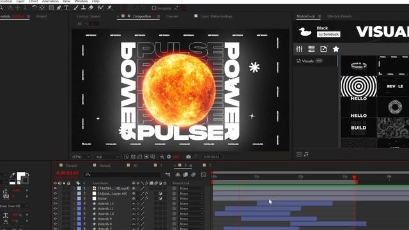Toggle adjustment layer switch on Noise layer

pyautogui.click(x=160, y=199)
